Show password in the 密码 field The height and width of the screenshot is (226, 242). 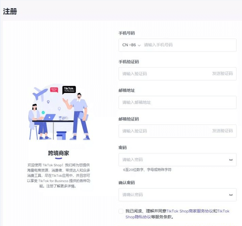pos(231,160)
